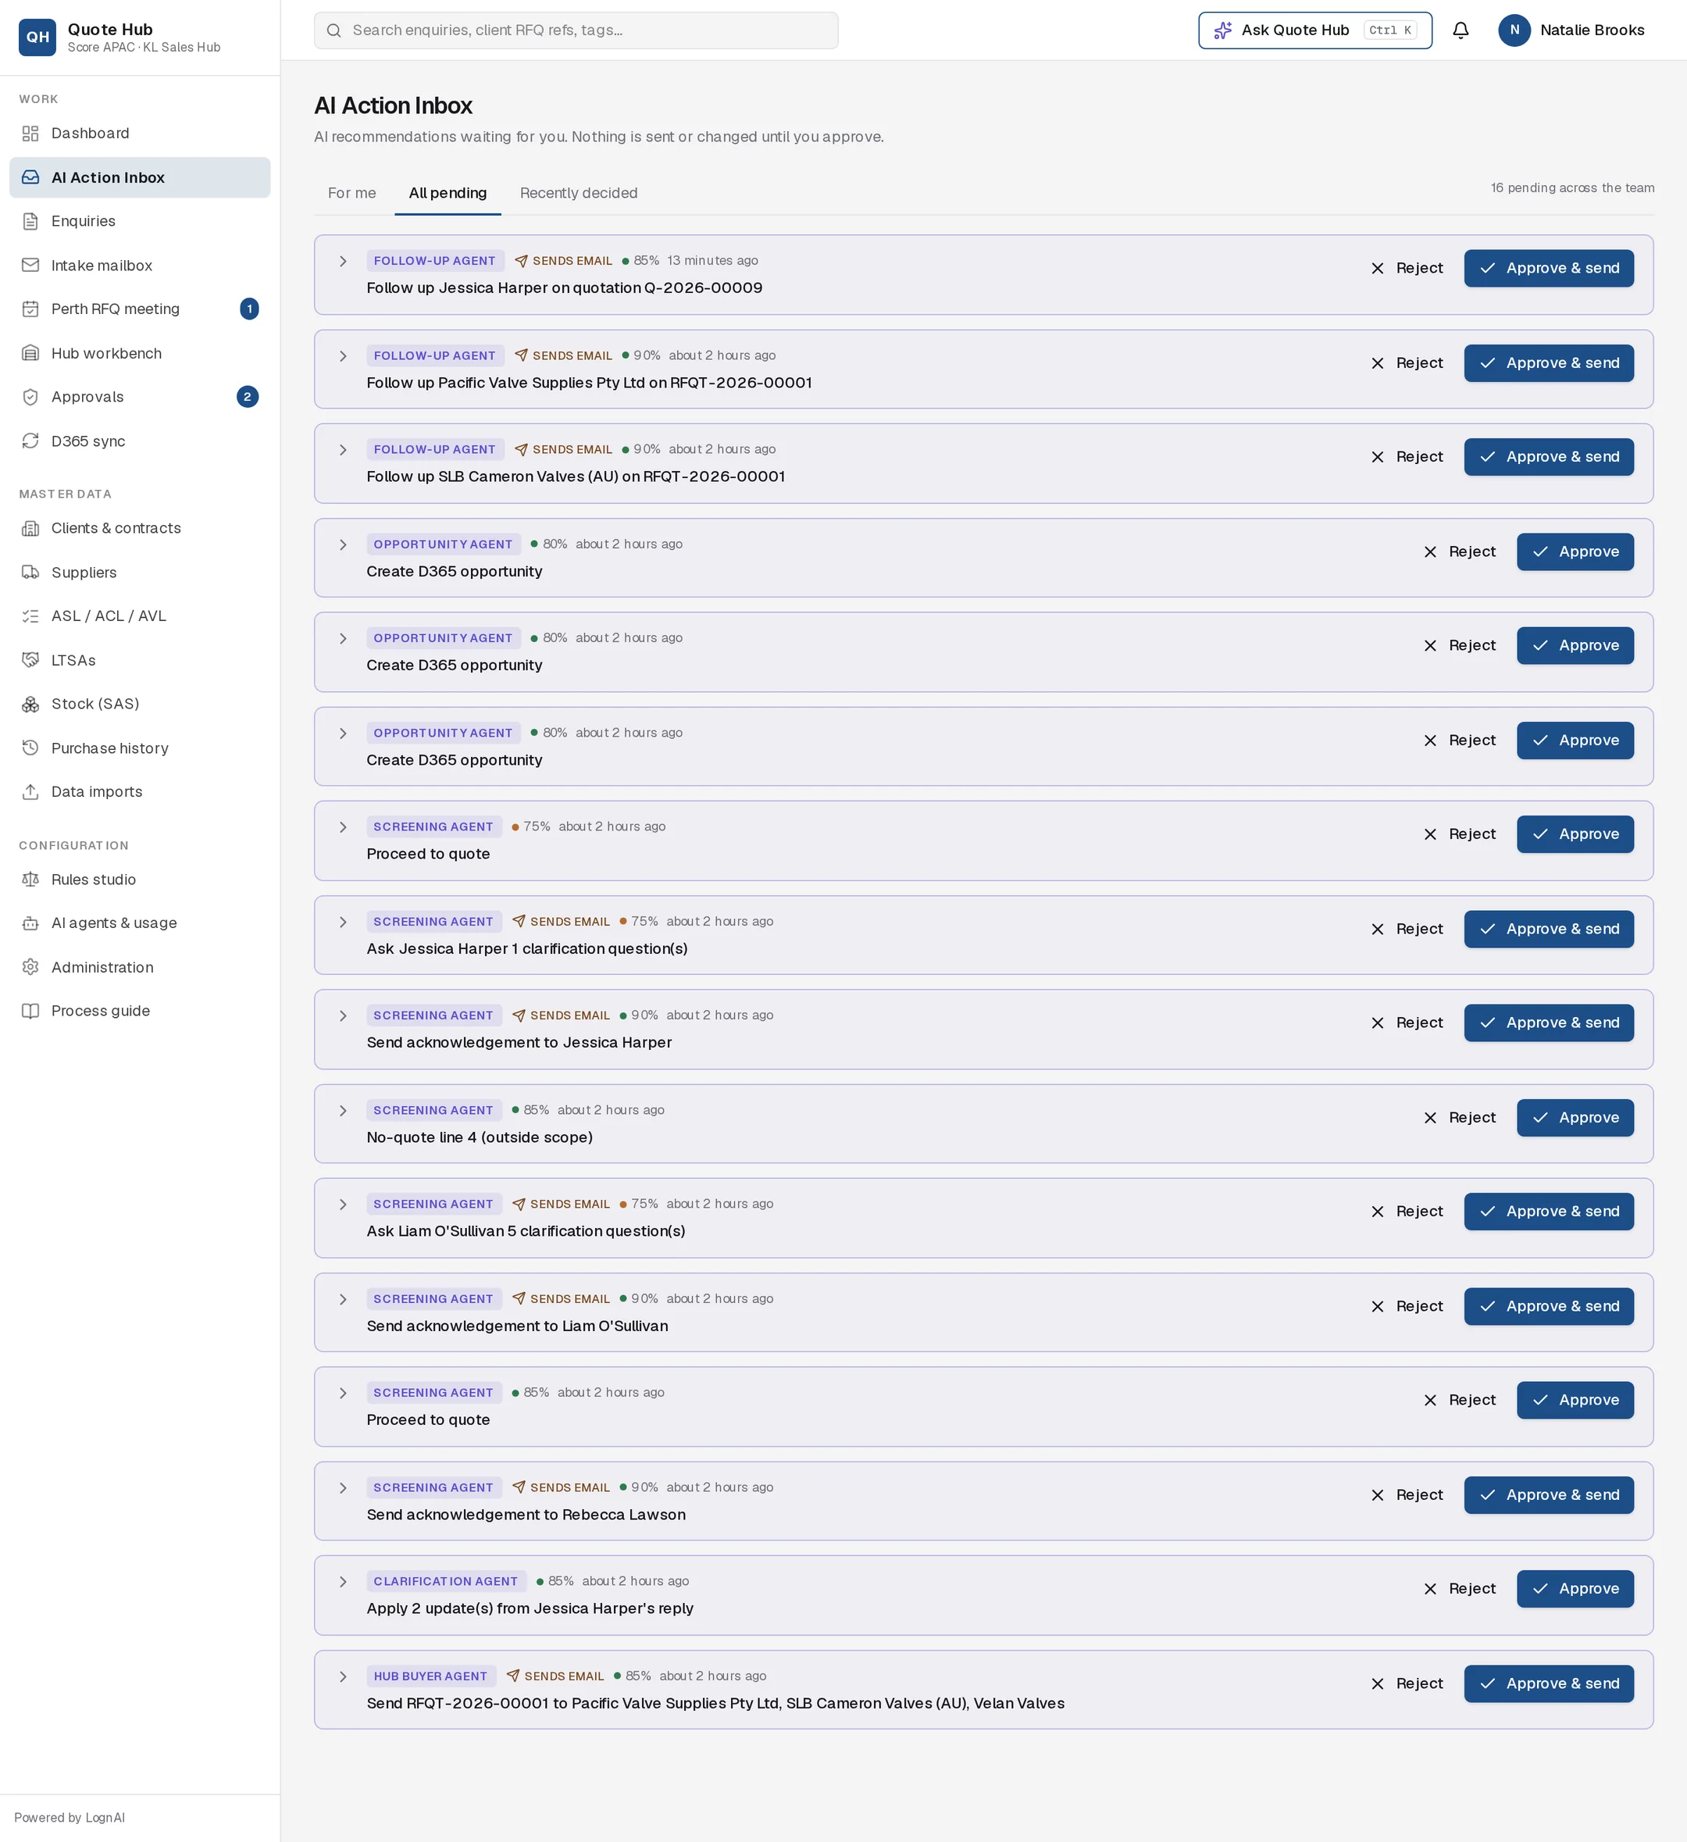The height and width of the screenshot is (1842, 1687).
Task: Expand the Send RFQT-2026-00001 hub buyer card
Action: [x=343, y=1677]
